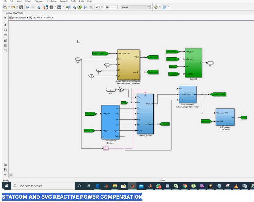254x202 pixels.
Task: Select the Zoom tool in the palette
Action: (x=5, y=25)
